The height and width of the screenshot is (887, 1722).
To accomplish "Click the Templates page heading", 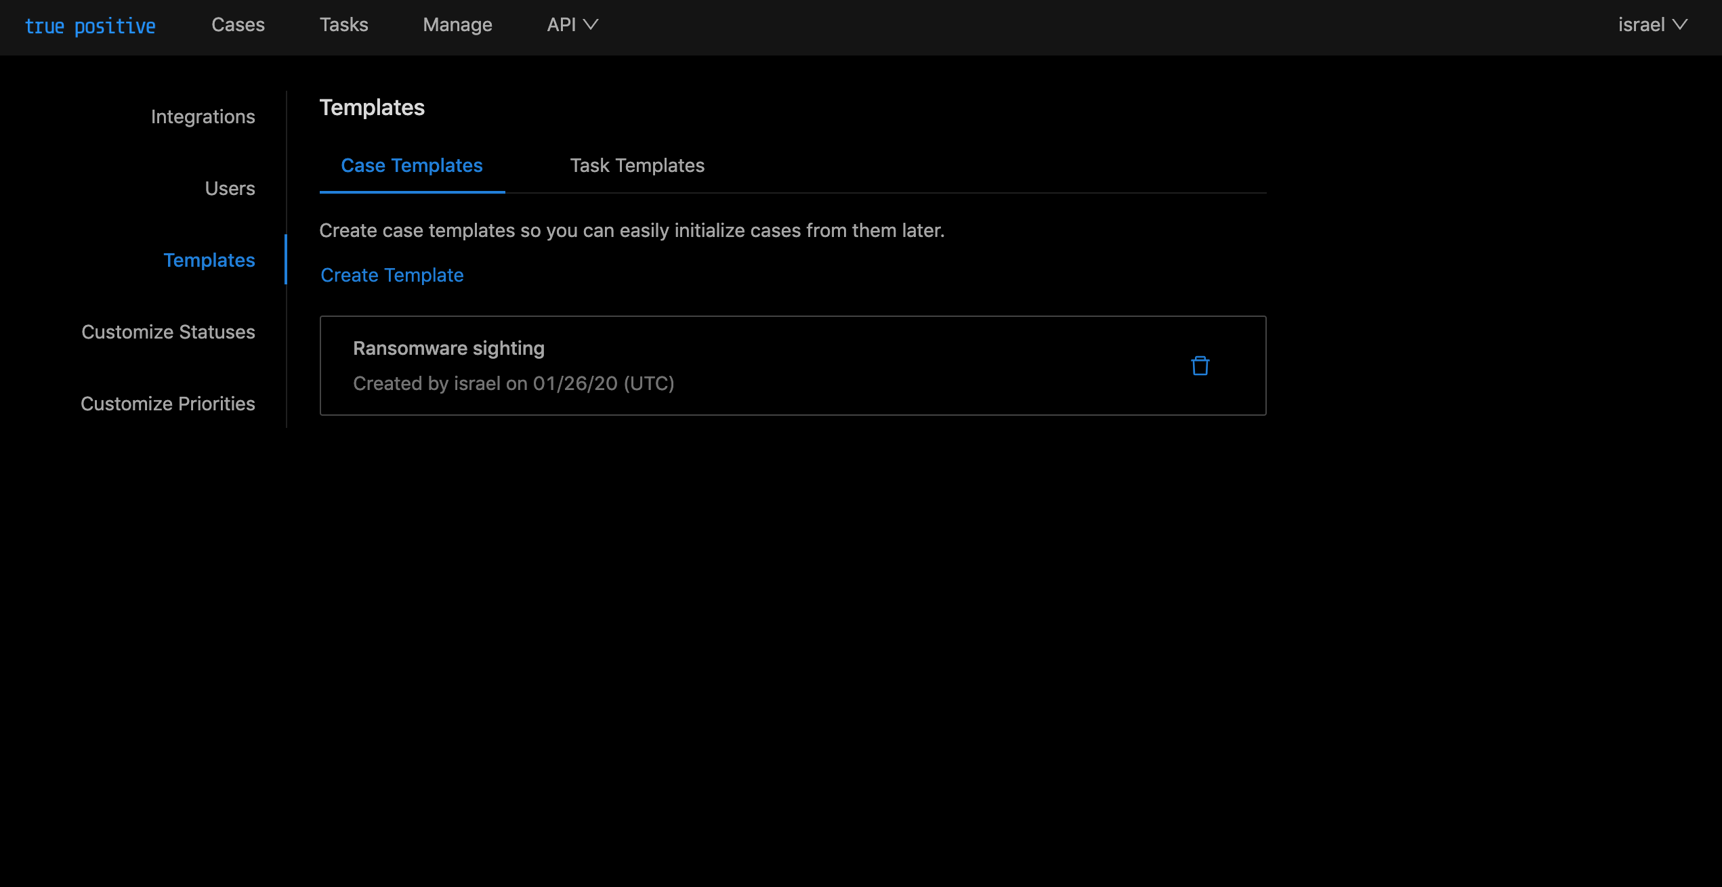I will click(x=372, y=108).
